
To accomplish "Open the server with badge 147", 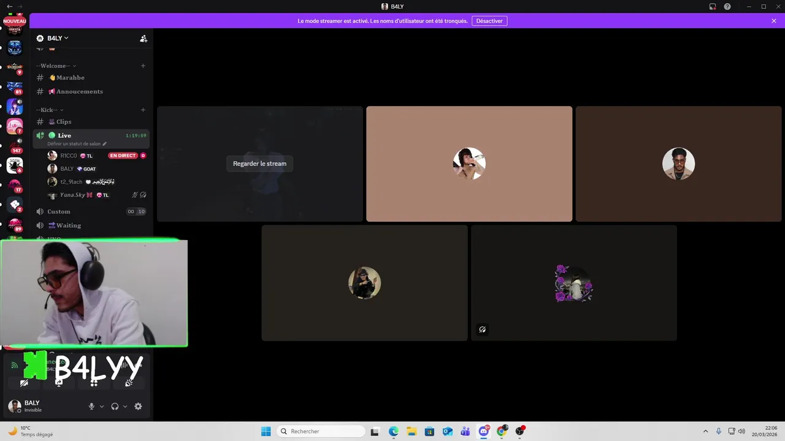I will coord(15,146).
